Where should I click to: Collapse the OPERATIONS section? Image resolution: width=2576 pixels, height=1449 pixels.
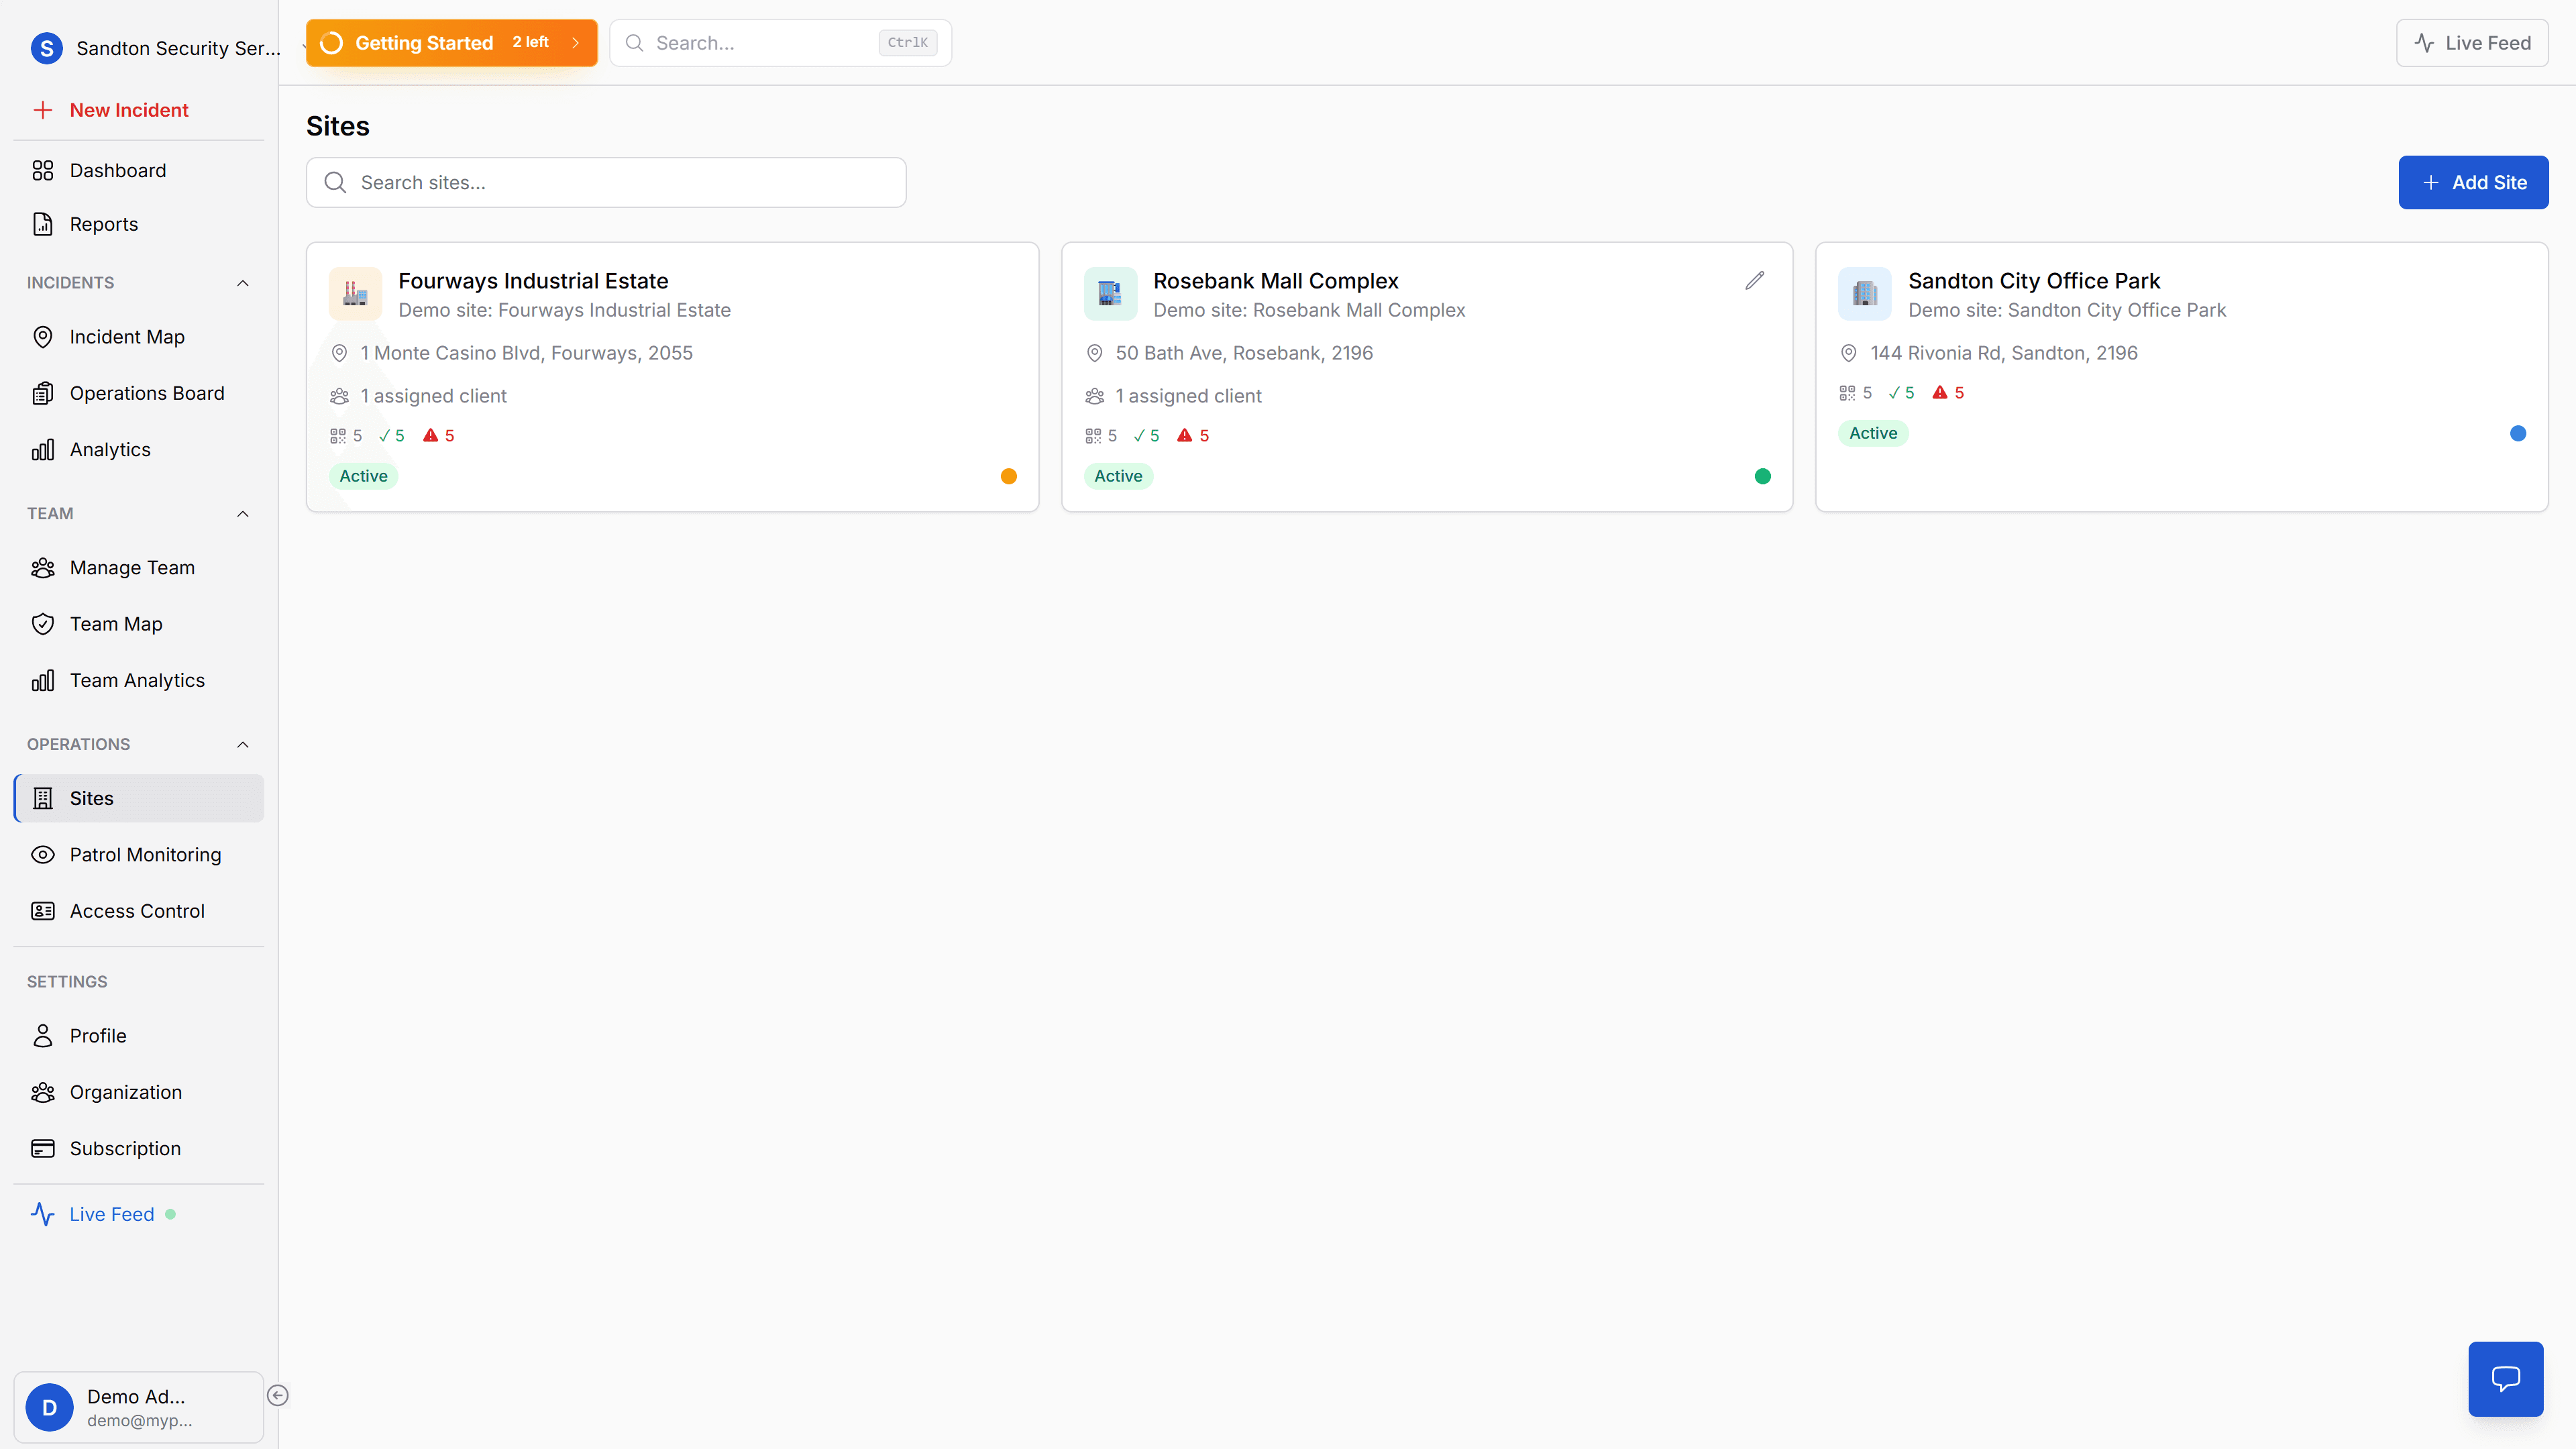(242, 744)
